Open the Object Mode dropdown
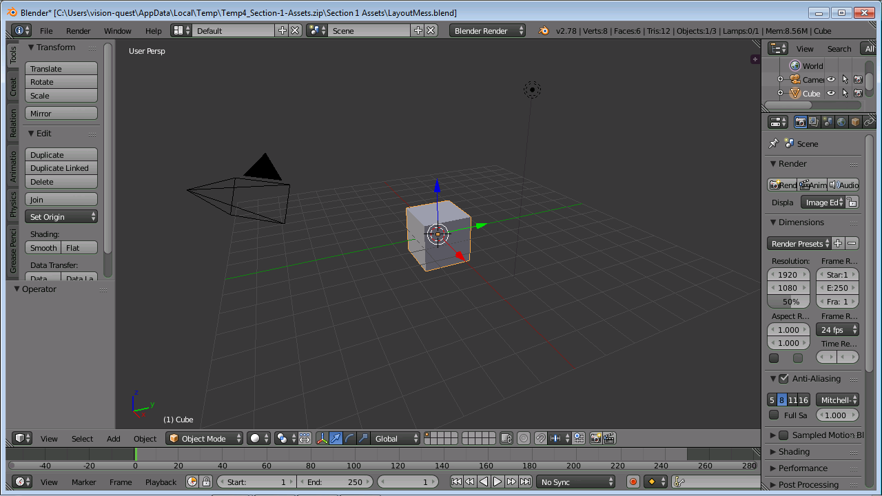This screenshot has height=496, width=882. point(204,438)
